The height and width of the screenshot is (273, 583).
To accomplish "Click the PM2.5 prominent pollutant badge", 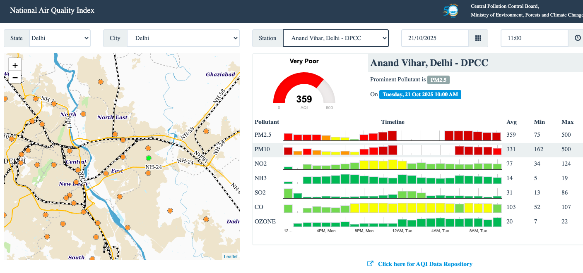I will click(x=438, y=80).
